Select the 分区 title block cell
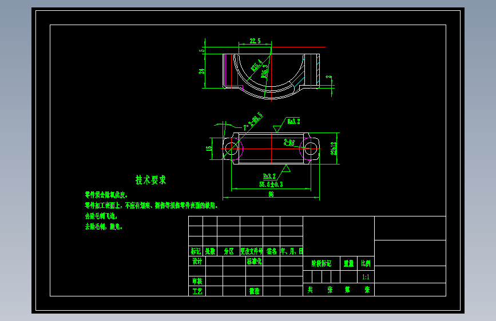 (x=229, y=251)
